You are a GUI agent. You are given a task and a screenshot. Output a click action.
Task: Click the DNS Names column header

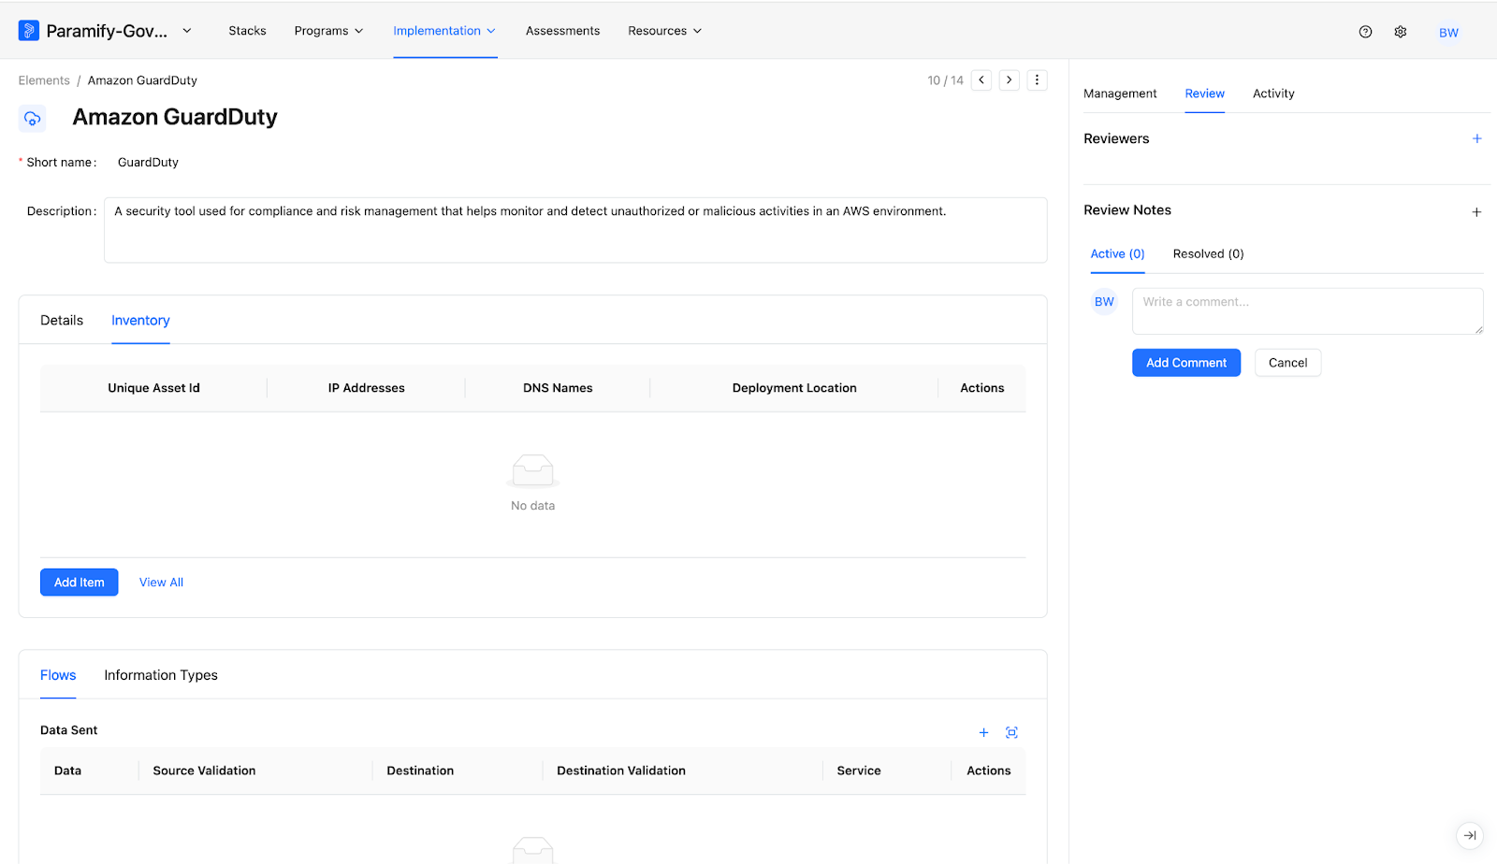(558, 388)
